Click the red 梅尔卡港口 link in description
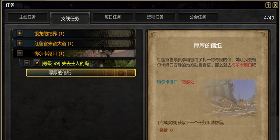Screen dimensions: 280x140 coord(241,65)
